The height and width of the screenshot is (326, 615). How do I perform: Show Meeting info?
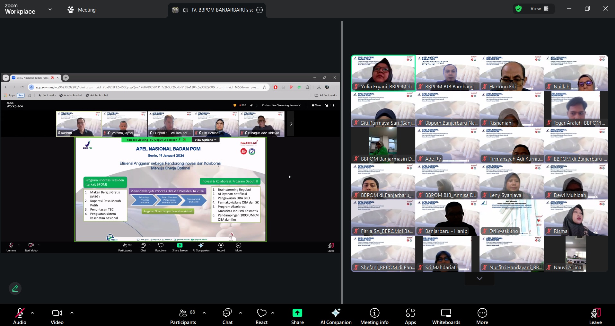pos(374,316)
